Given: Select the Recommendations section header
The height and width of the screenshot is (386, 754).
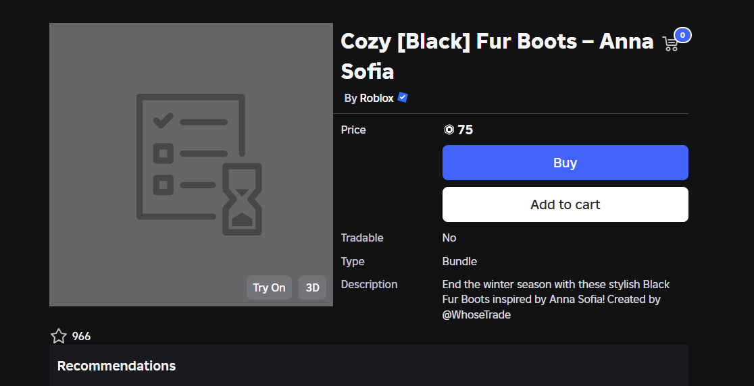Looking at the screenshot, I should coord(116,366).
